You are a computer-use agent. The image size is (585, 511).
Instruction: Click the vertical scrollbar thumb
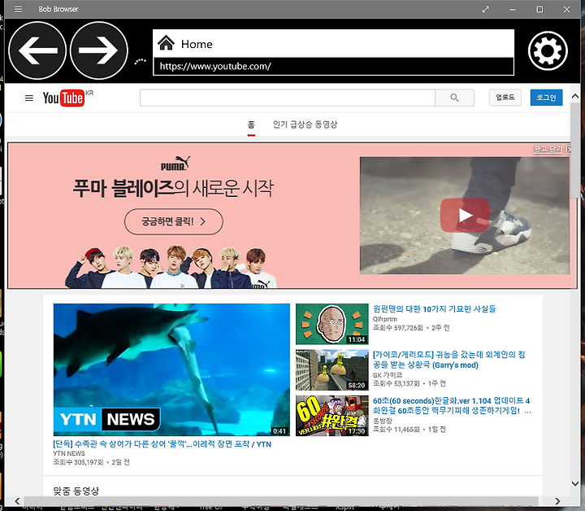575,151
